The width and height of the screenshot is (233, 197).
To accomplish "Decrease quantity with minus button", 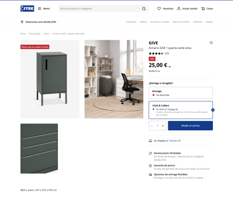I will pyautogui.click(x=152, y=125).
